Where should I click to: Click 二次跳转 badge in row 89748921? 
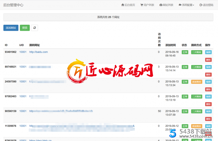pos(197,67)
